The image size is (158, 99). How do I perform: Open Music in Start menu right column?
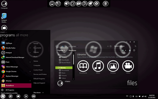(x=36, y=57)
